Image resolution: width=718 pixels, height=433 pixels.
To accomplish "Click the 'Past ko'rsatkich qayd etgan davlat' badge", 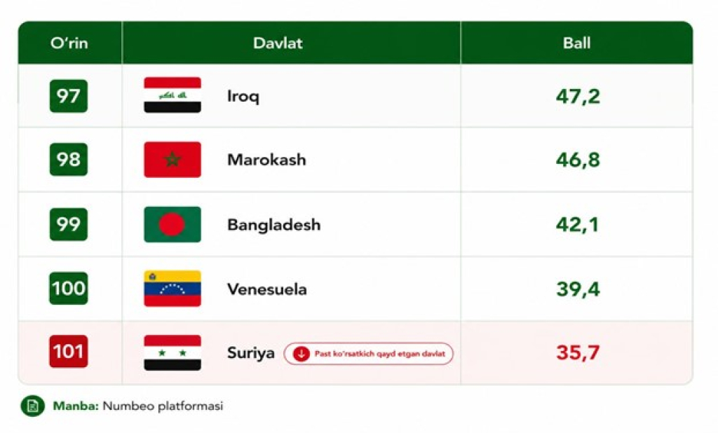I will point(369,354).
